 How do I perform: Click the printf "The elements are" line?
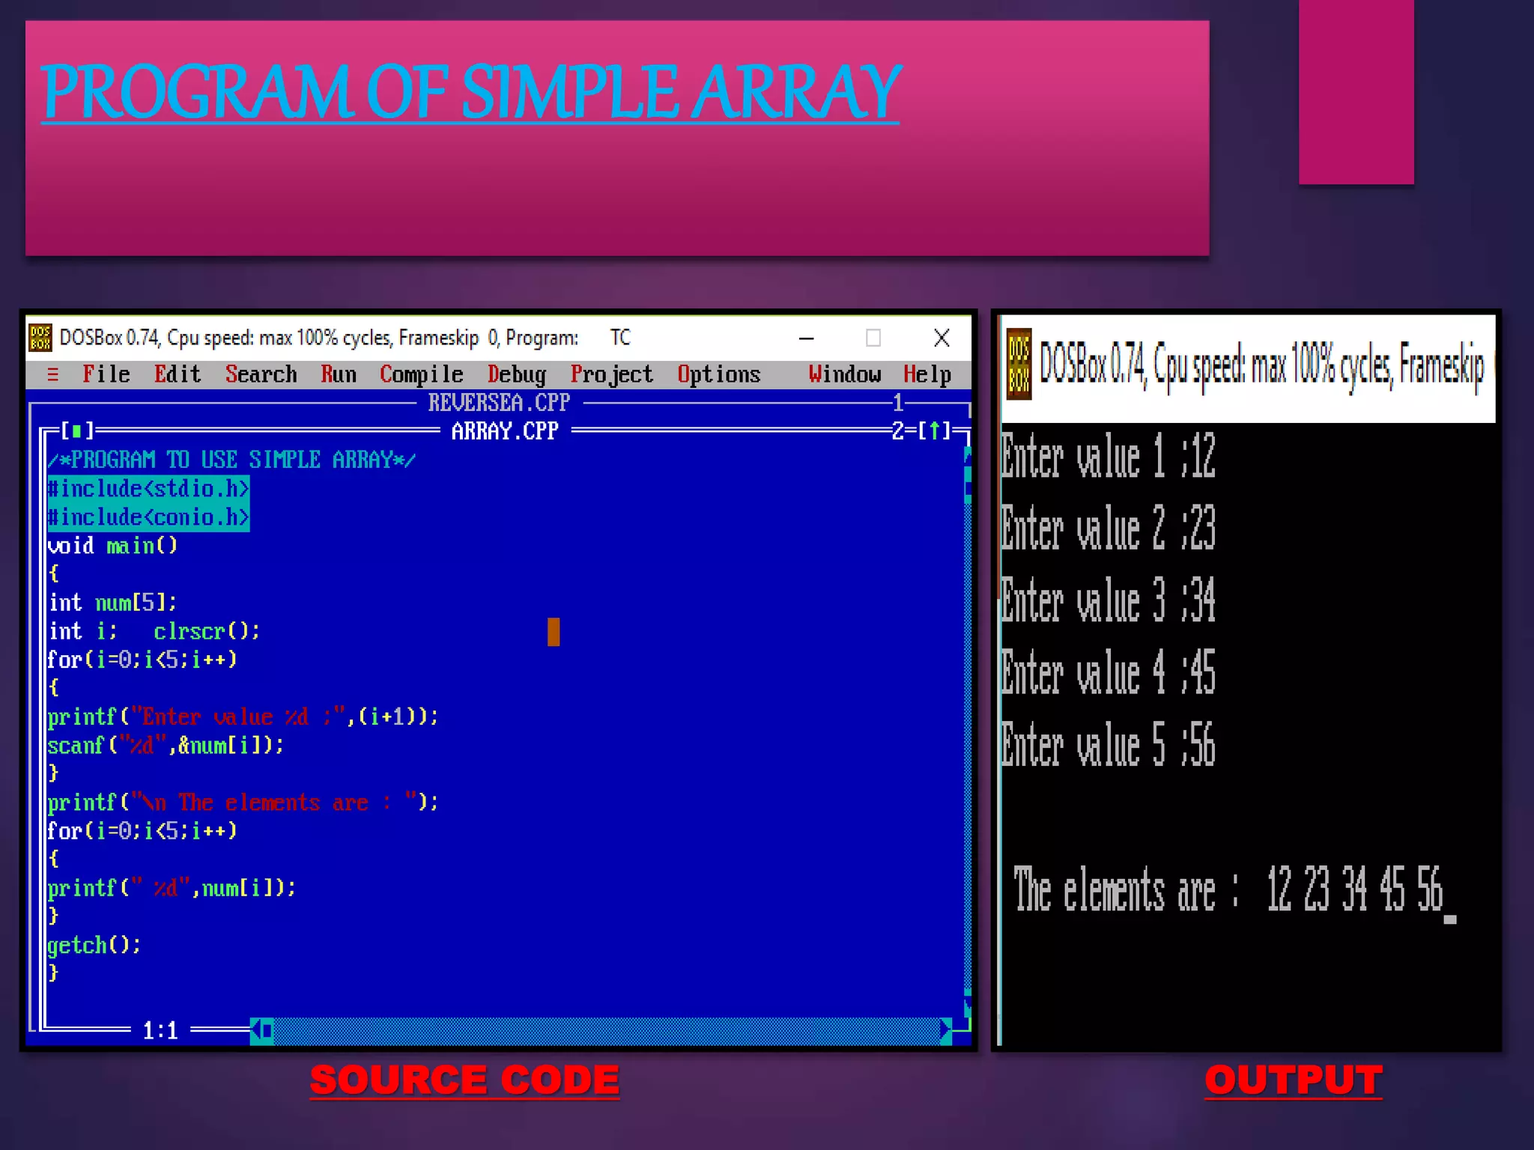tap(243, 803)
